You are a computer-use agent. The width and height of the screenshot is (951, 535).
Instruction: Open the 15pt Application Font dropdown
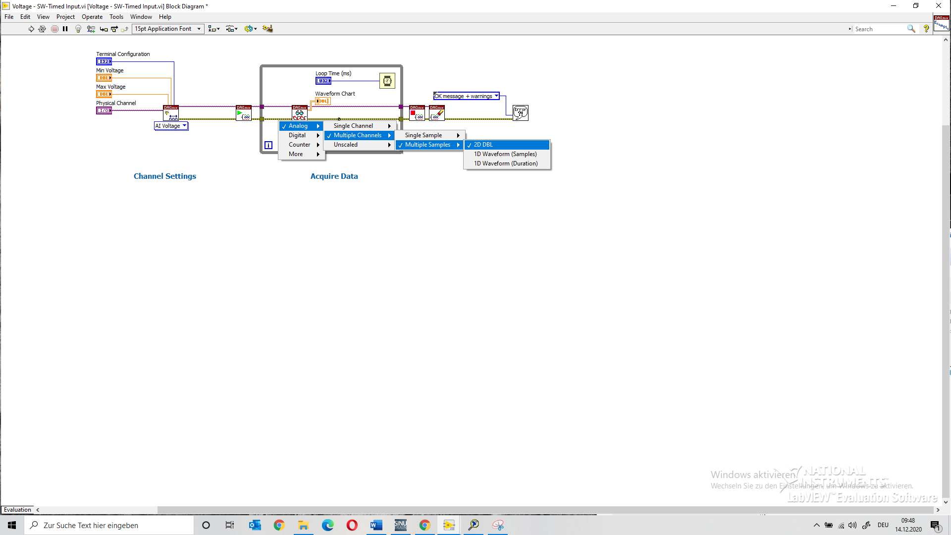(167, 29)
